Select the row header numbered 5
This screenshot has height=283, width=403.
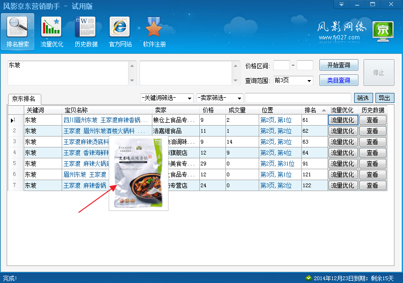16,164
